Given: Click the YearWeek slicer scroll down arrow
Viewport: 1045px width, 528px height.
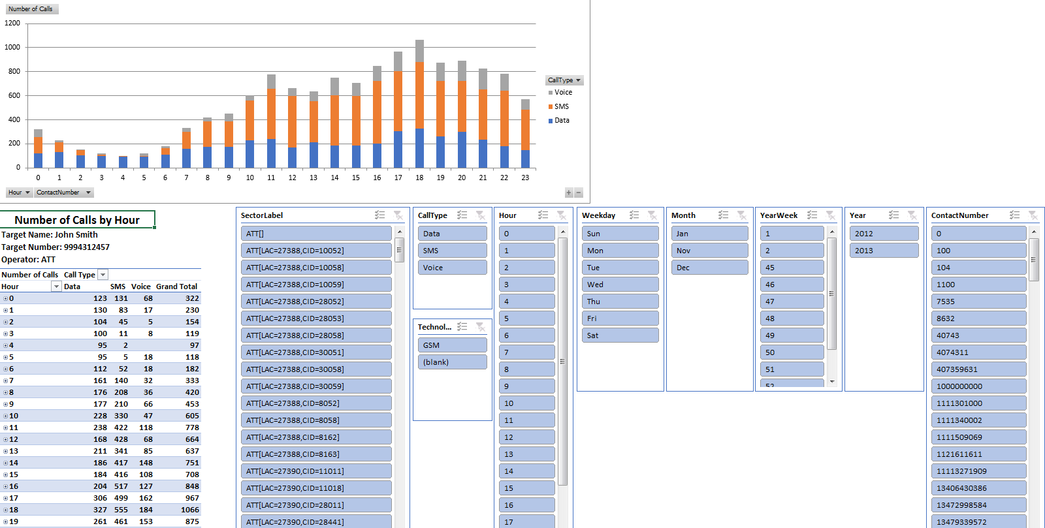Looking at the screenshot, I should click(832, 381).
